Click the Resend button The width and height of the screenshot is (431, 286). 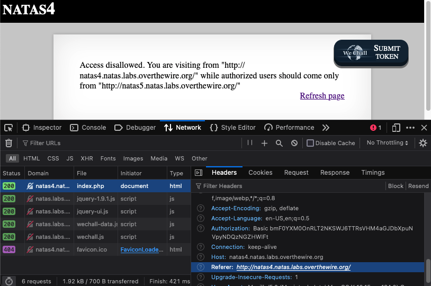click(418, 186)
